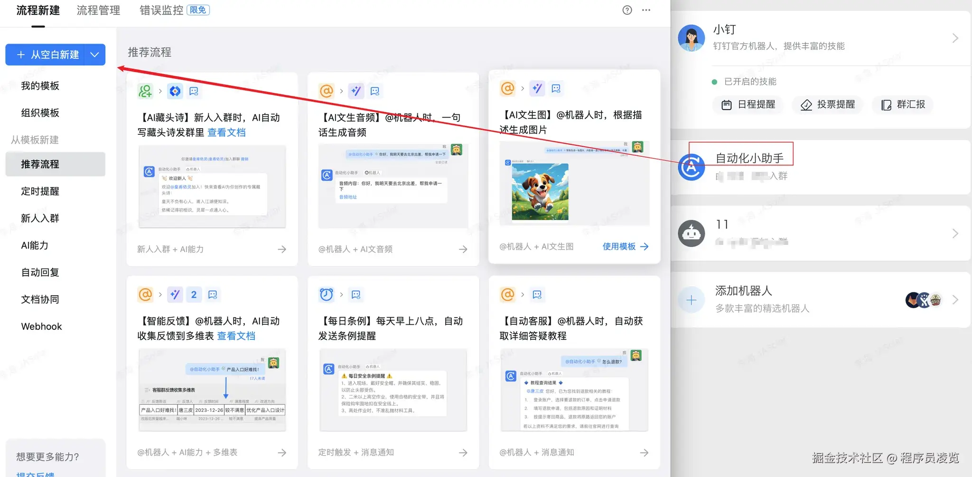Screen dimensions: 972x477
Task: Click the AI sparkle icon on AI文生音频 card
Action: [x=356, y=91]
